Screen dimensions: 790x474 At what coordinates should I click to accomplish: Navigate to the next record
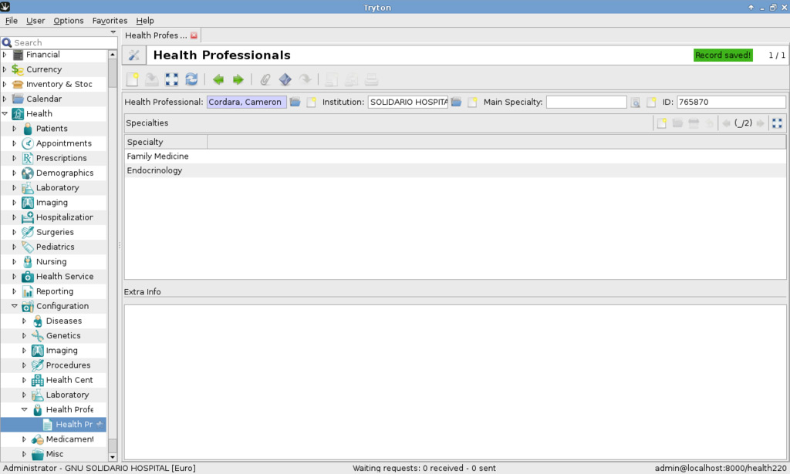point(238,79)
